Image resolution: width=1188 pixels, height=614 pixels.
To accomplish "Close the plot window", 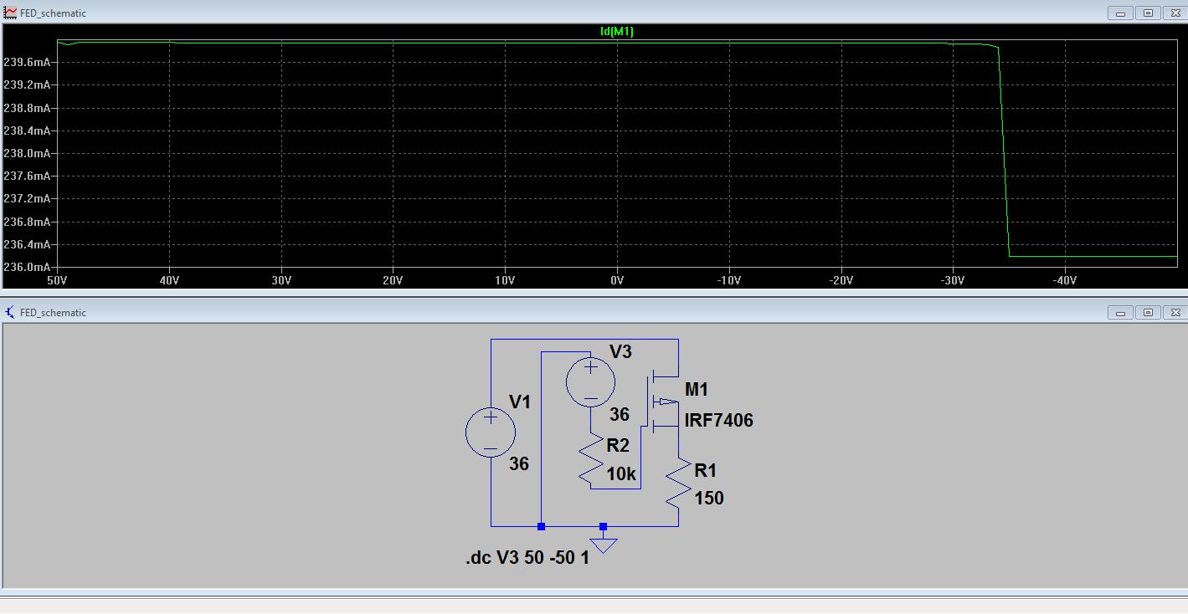I will point(1174,13).
